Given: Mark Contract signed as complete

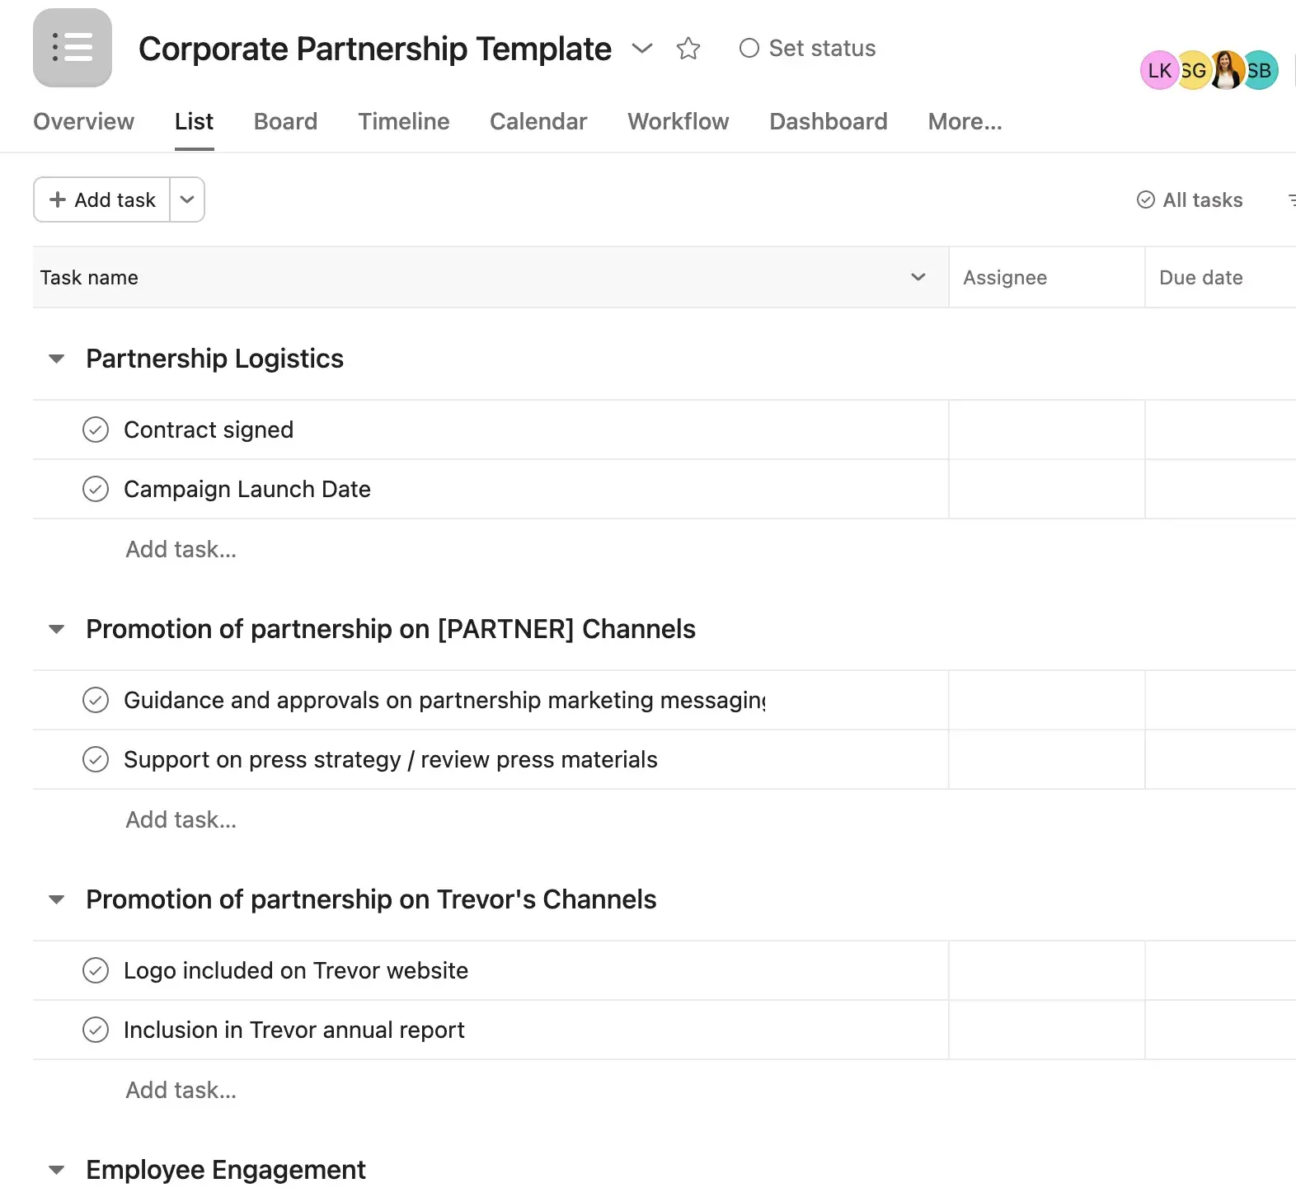Looking at the screenshot, I should [96, 430].
